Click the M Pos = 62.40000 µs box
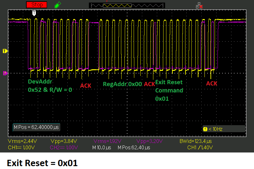 click(x=37, y=127)
